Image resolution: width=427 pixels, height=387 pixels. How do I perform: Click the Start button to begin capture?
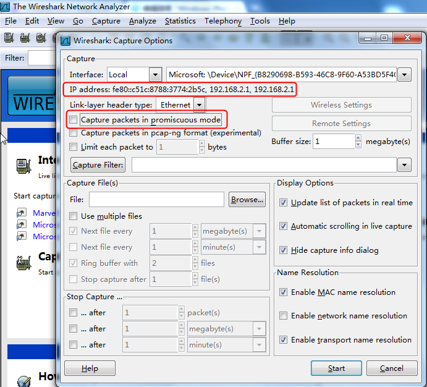click(336, 368)
